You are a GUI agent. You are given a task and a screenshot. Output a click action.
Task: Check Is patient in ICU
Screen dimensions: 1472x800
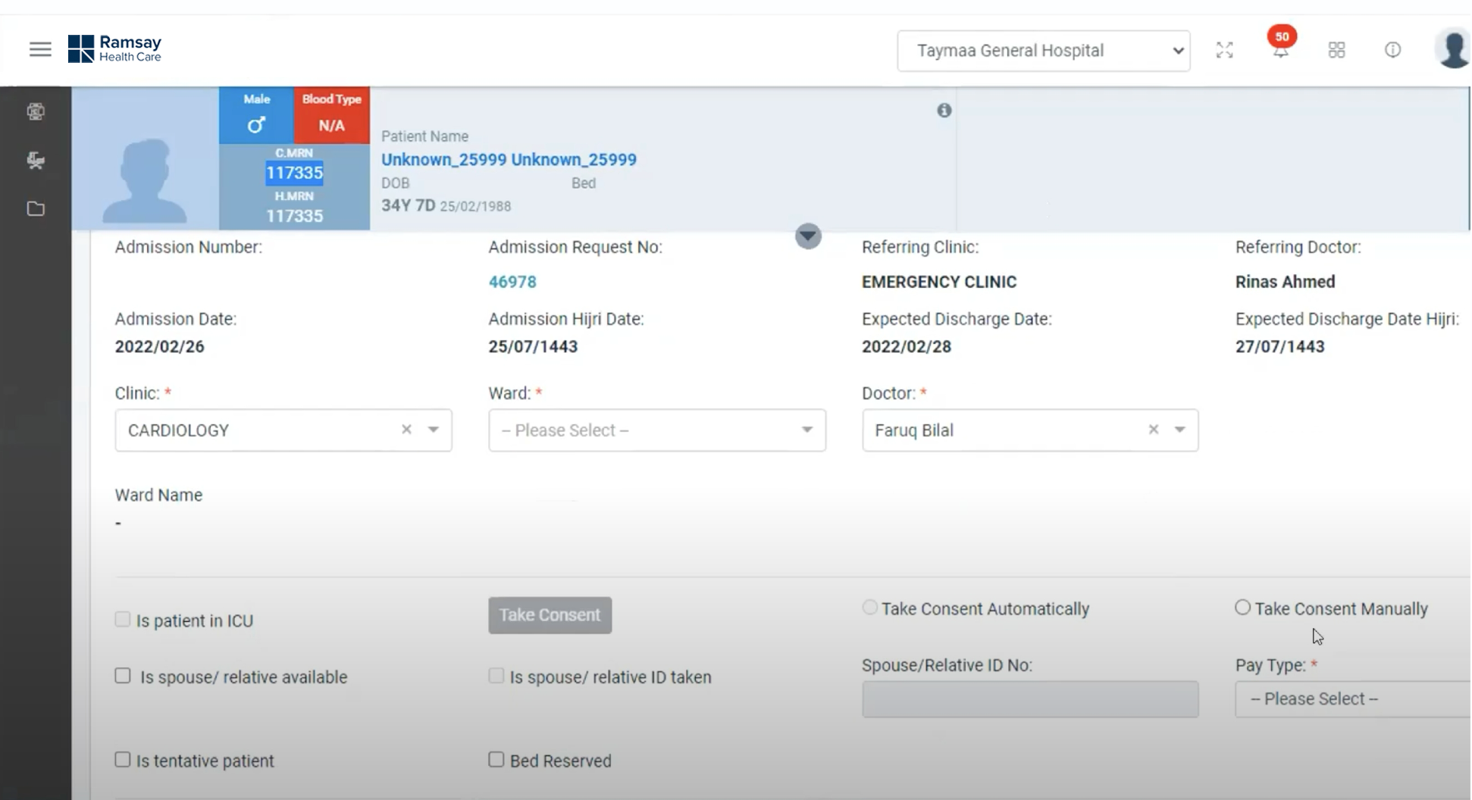tap(122, 620)
